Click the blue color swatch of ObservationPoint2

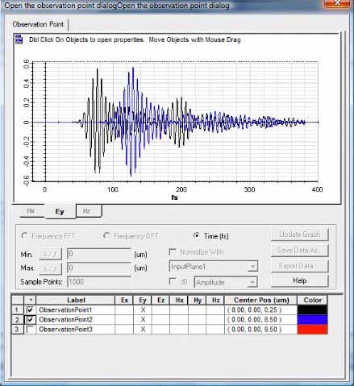point(312,320)
